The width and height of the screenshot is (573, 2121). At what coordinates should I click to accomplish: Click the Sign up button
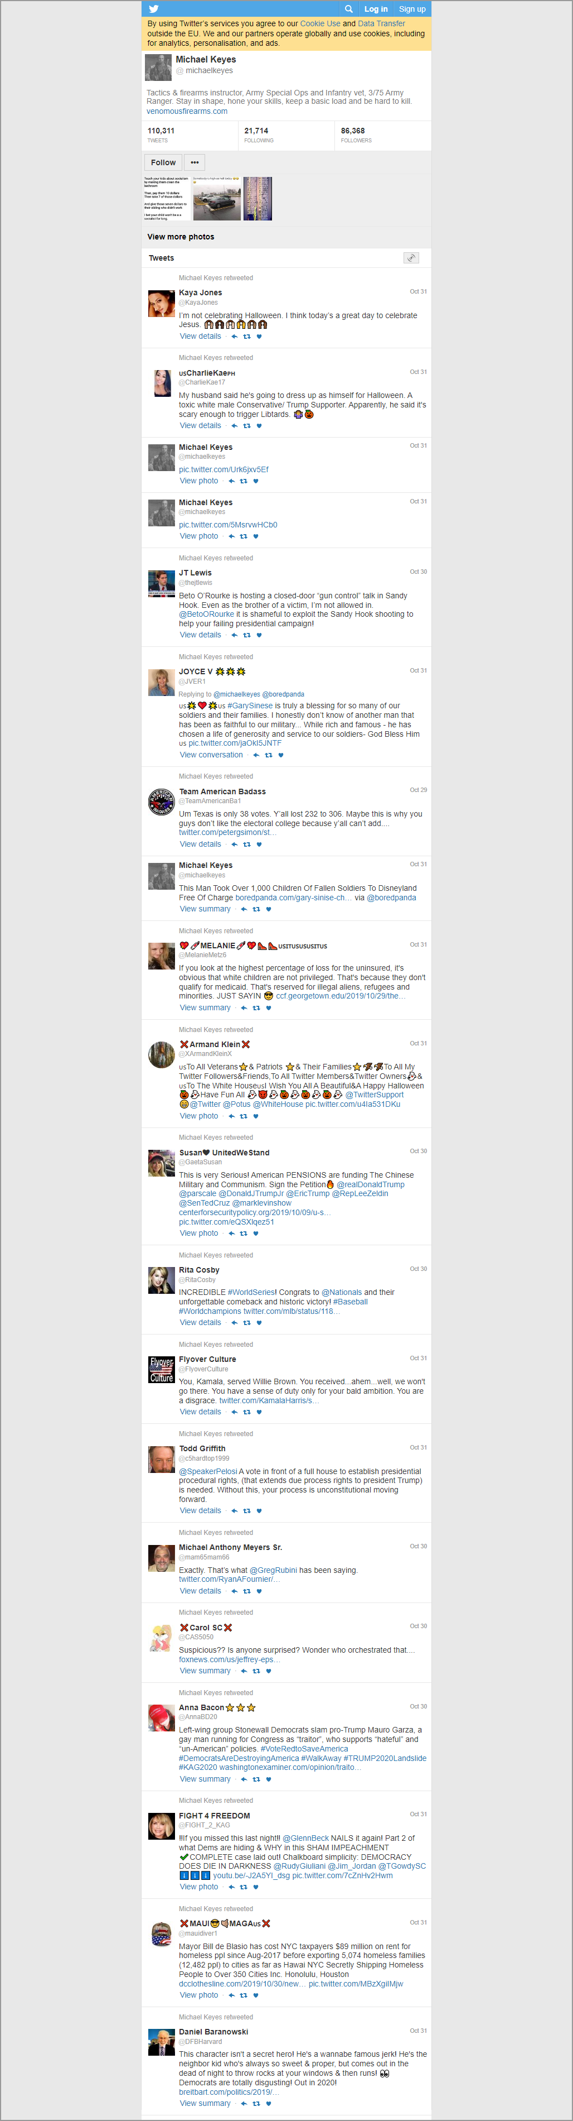412,9
